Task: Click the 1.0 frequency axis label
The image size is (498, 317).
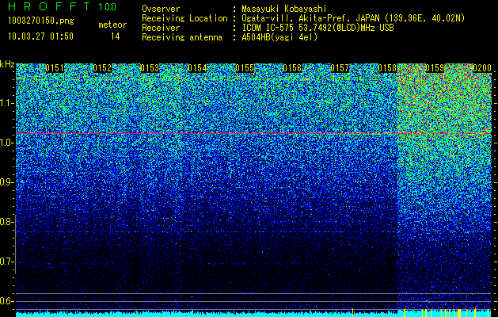Action: click(7, 143)
